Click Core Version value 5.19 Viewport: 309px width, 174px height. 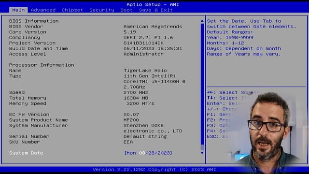pyautogui.click(x=130, y=32)
